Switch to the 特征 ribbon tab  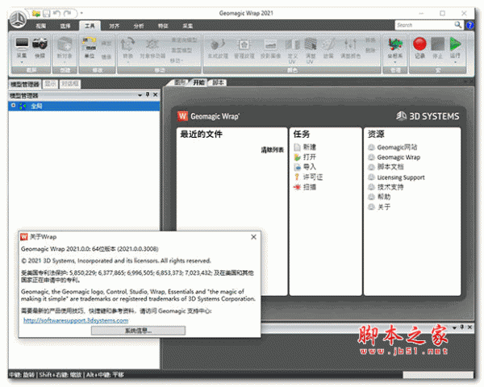163,27
